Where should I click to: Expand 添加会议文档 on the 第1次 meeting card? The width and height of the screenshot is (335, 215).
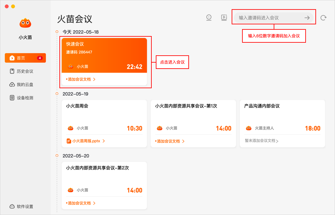coord(170,141)
